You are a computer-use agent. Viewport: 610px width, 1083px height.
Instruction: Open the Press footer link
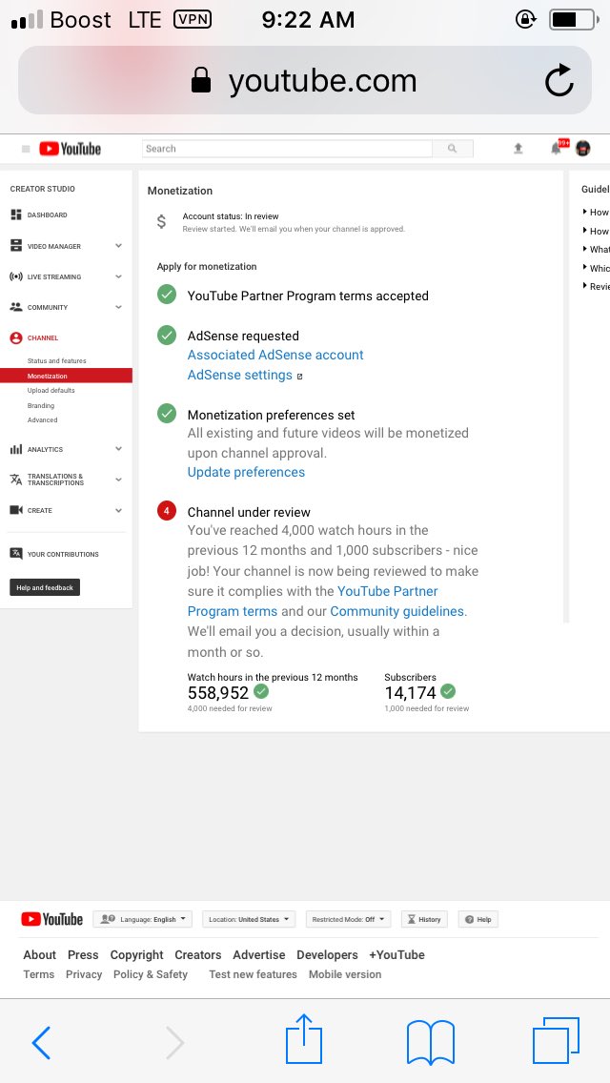[83, 954]
